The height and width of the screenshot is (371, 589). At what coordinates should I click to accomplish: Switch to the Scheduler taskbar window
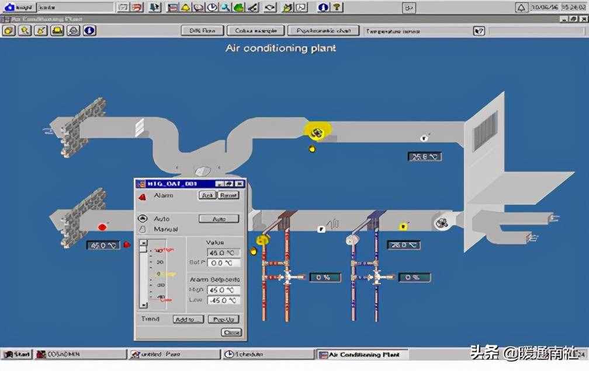[x=268, y=354]
